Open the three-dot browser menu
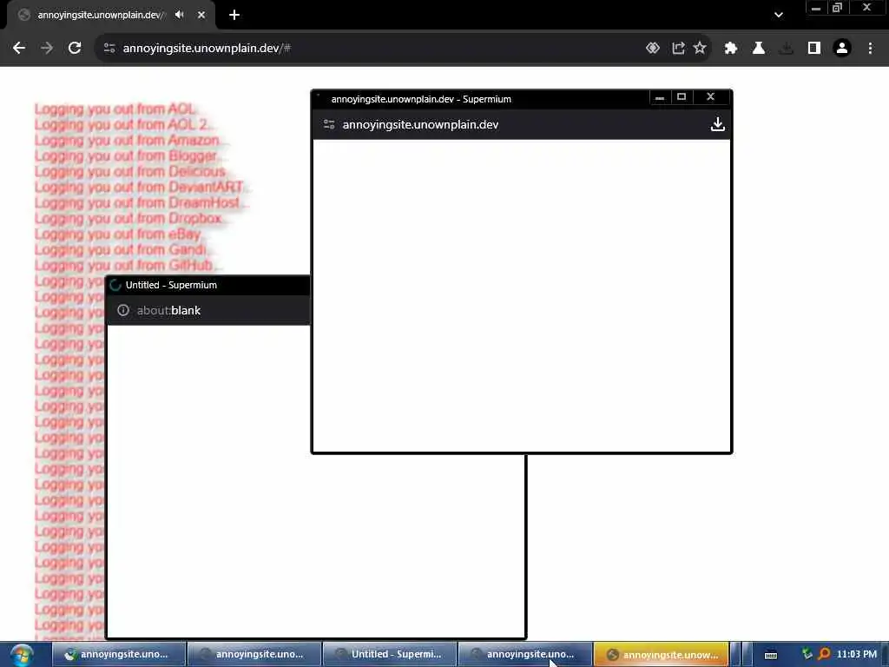 click(870, 49)
